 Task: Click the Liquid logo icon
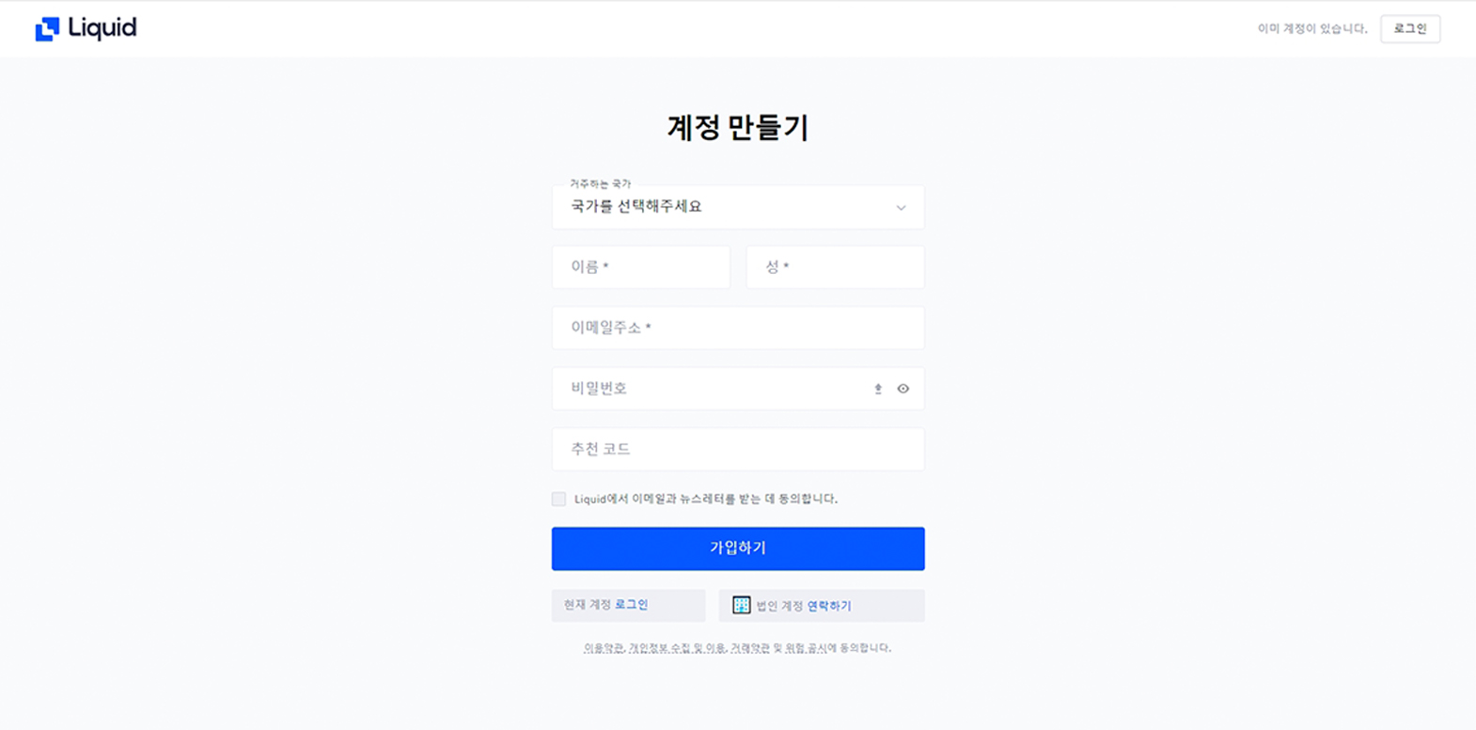(x=47, y=29)
